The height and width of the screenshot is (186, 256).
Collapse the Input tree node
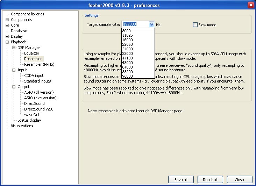pyautogui.click(x=14, y=70)
